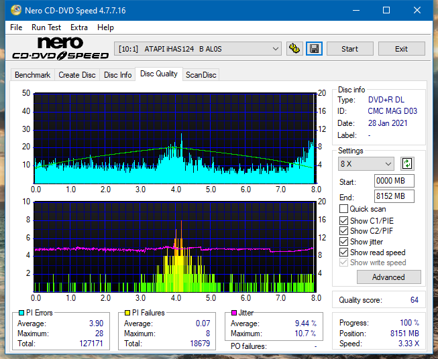Switch to the Disc Info tab
Viewport: 438px width, 359px height.
pyautogui.click(x=117, y=75)
